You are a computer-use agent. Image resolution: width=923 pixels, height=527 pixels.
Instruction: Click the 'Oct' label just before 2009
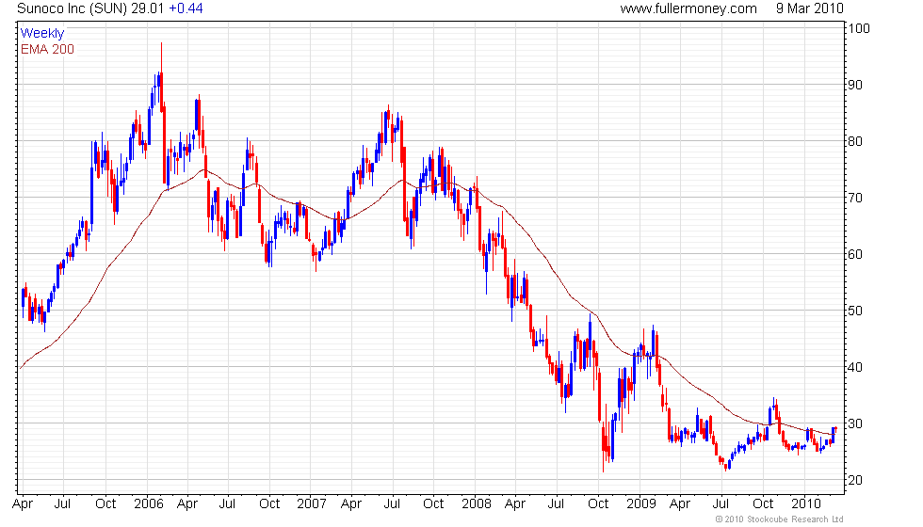598,504
